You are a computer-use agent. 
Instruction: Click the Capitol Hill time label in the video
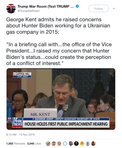click(x=22, y=75)
